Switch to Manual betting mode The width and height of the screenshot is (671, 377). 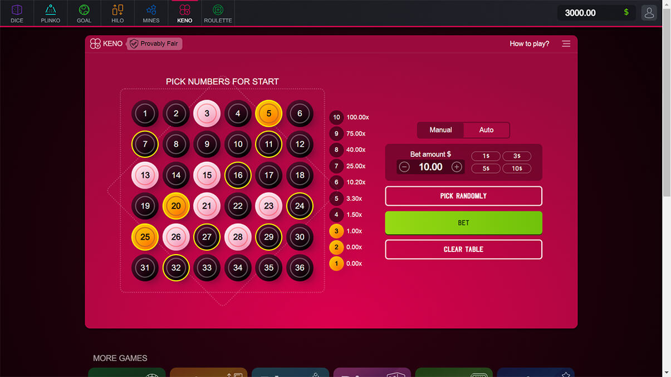point(440,130)
